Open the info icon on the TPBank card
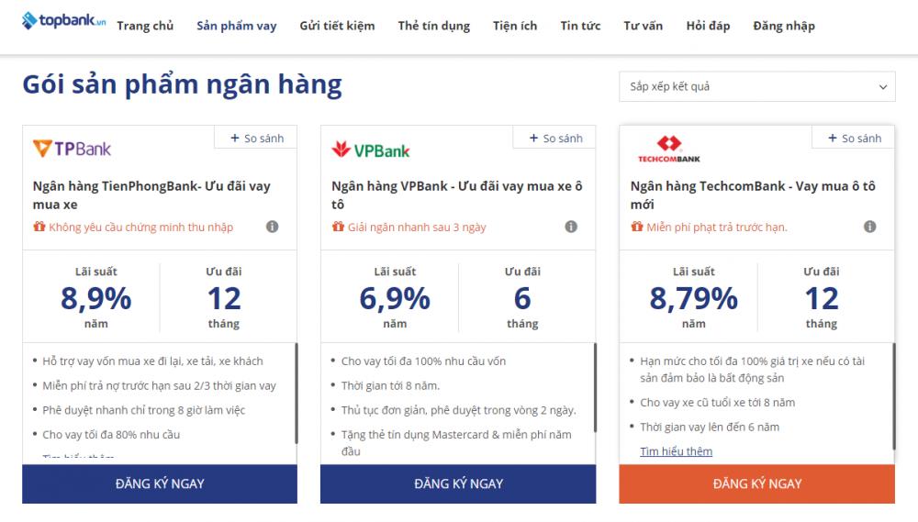The image size is (918, 522). click(273, 227)
